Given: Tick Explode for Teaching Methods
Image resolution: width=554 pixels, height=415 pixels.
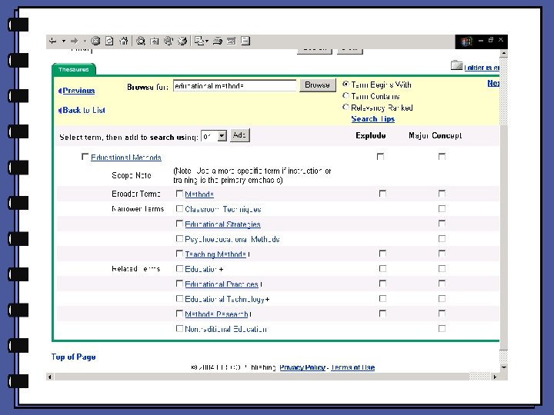Looking at the screenshot, I should [382, 254].
